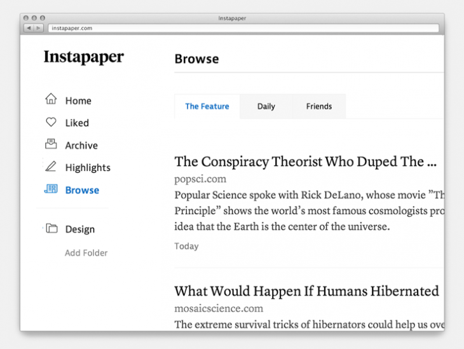Open Liked articles list

[77, 123]
